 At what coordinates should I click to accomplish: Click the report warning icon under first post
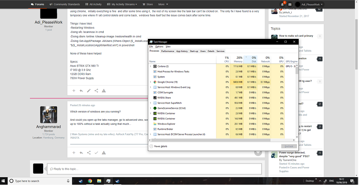[104, 91]
